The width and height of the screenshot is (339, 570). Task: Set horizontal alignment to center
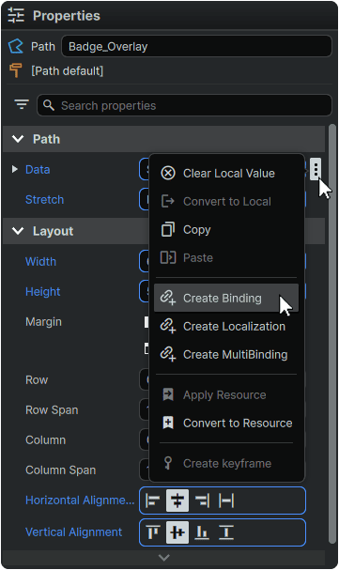point(177,501)
